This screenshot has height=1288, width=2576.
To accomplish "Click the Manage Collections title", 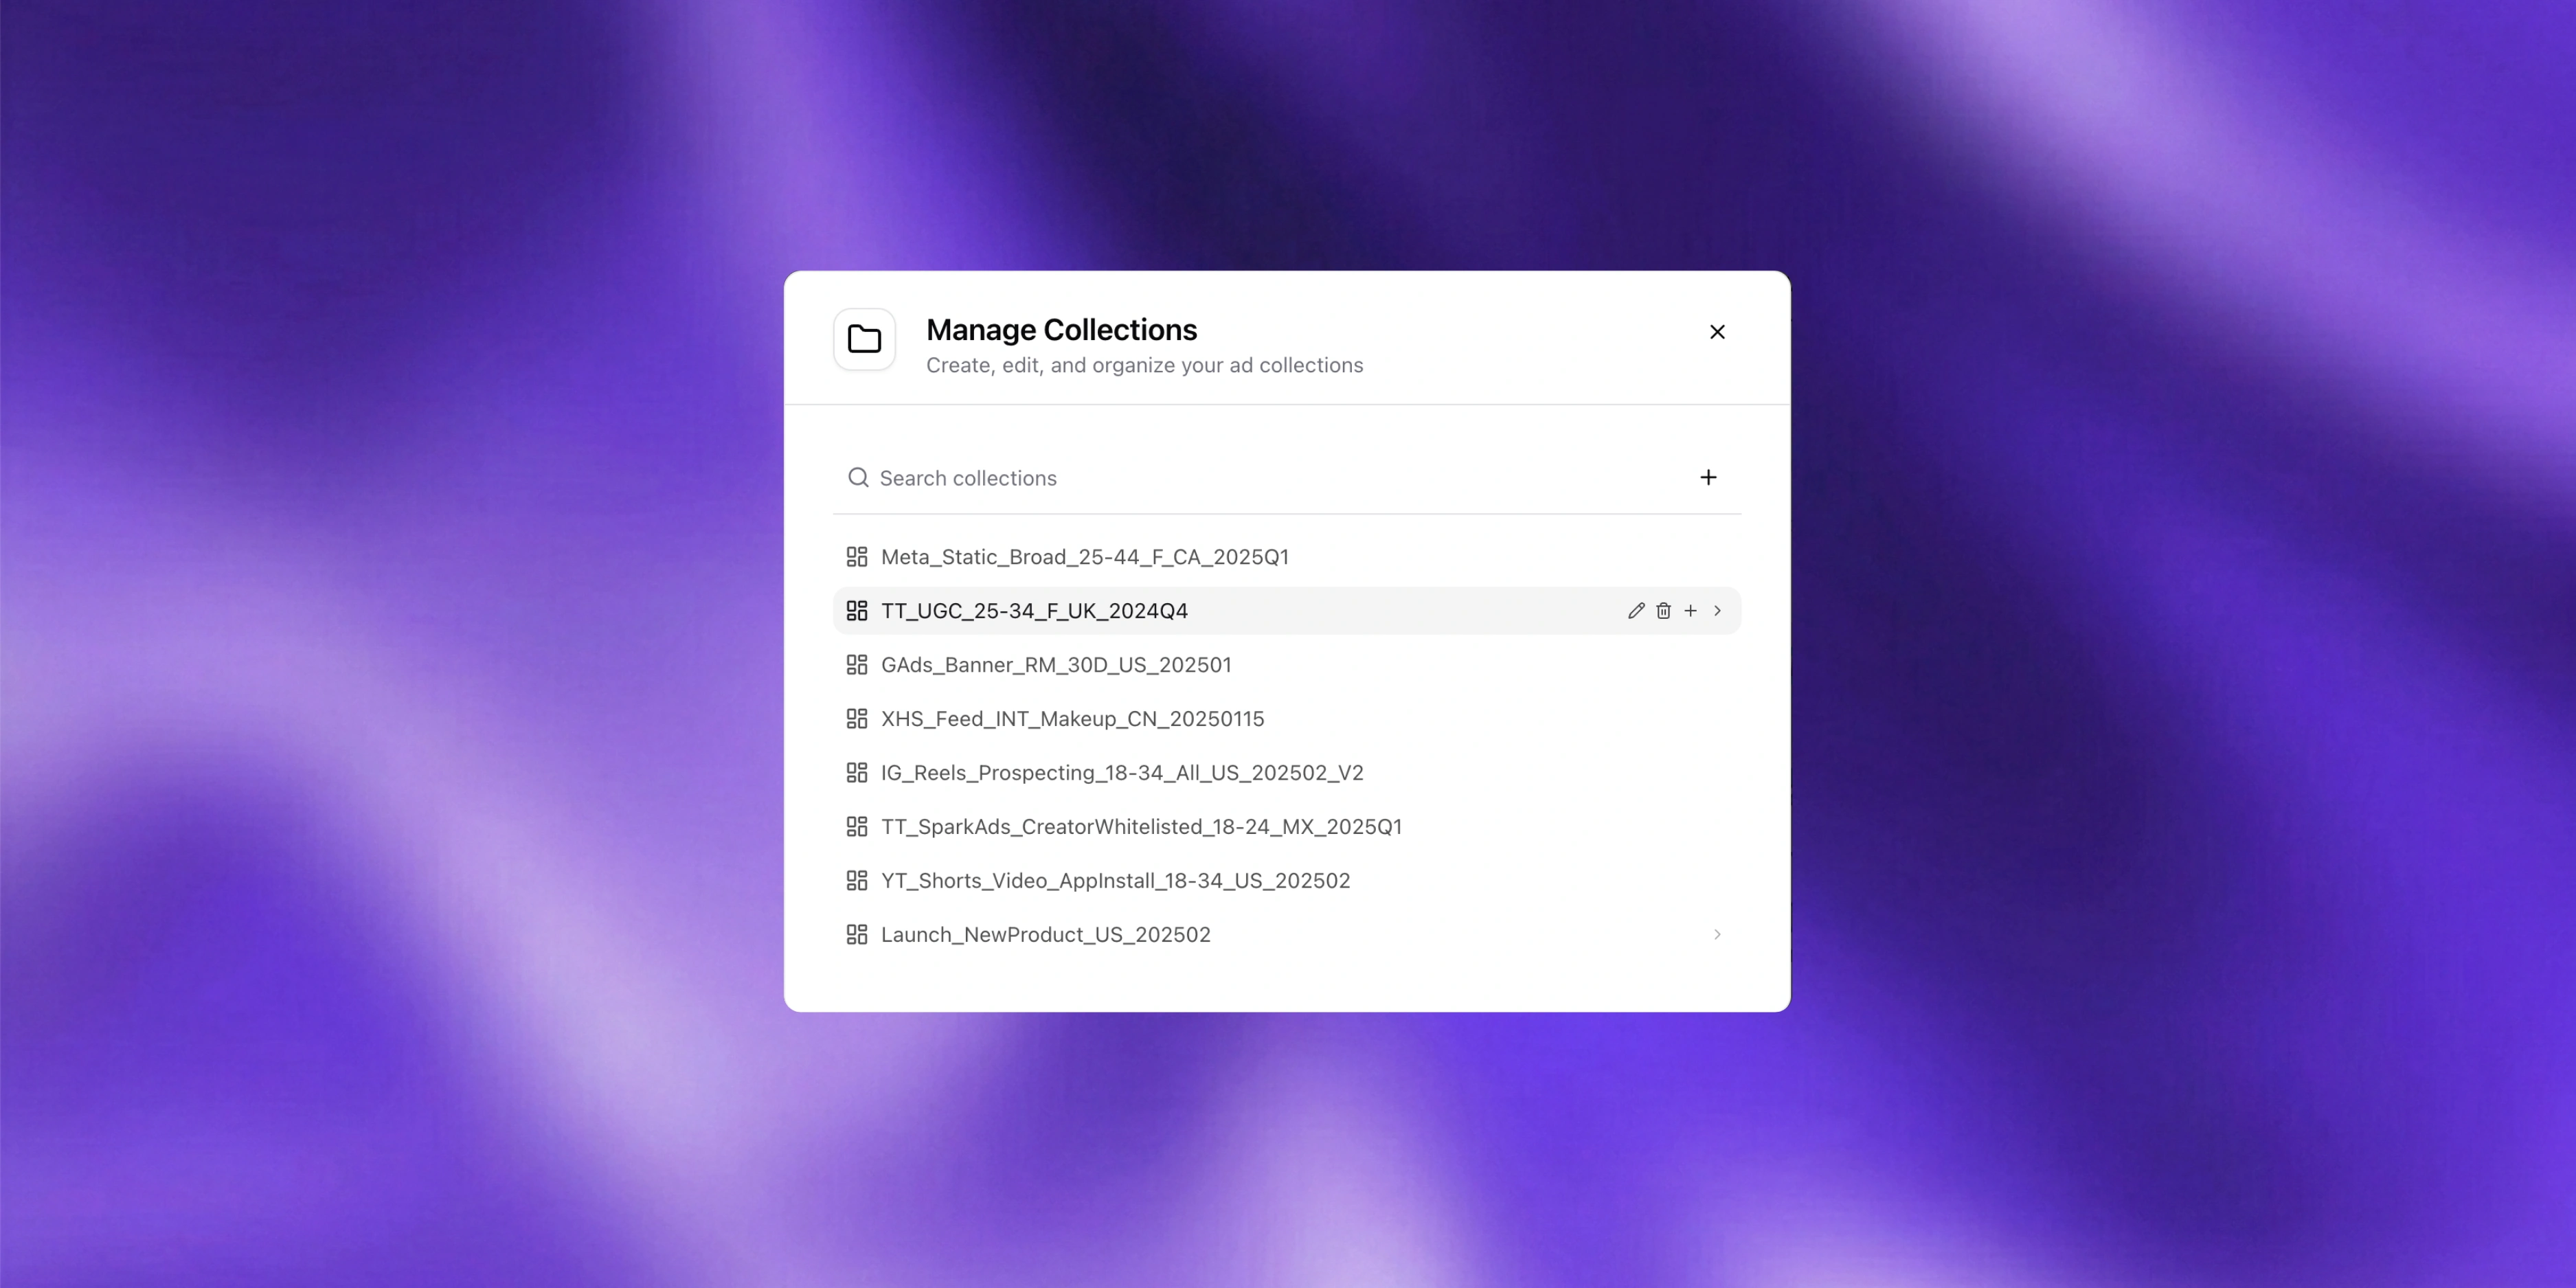I will pyautogui.click(x=1061, y=330).
